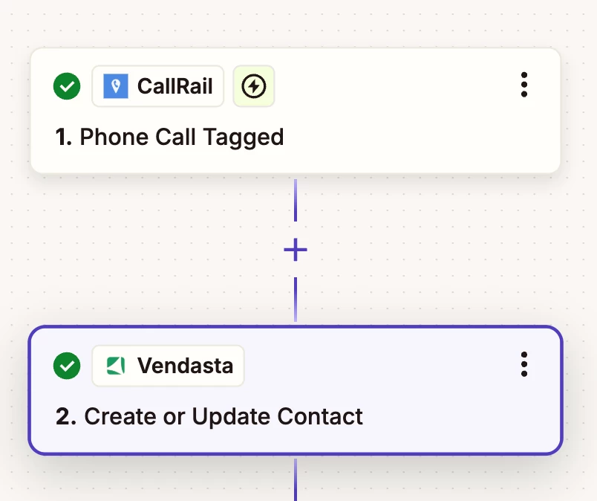Click the connector line beneath Vendasta step
The height and width of the screenshot is (501, 597).
296,479
